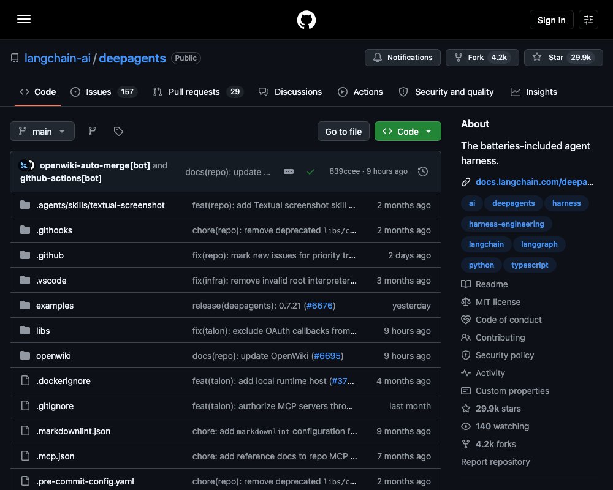
Task: View commit history clock icon
Action: [x=422, y=171]
